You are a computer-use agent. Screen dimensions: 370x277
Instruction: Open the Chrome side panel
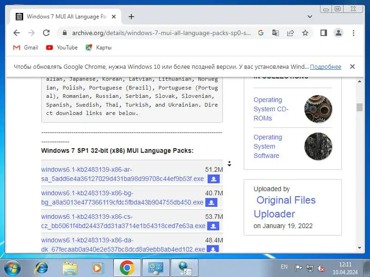[x=323, y=33]
